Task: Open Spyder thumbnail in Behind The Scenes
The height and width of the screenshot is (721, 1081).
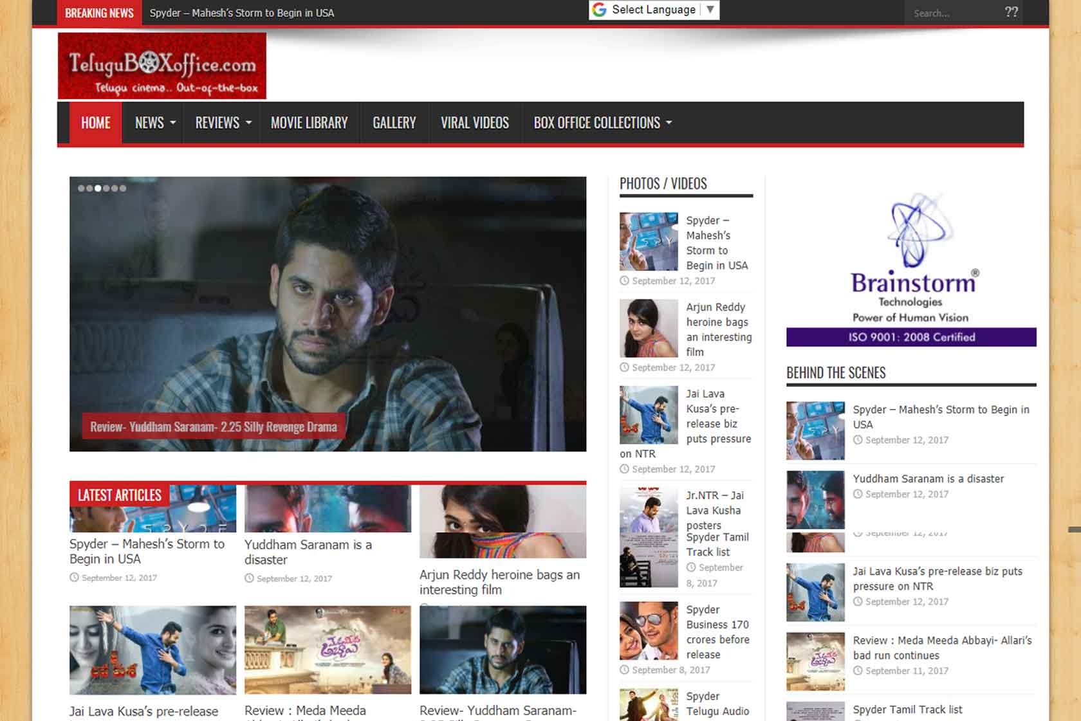Action: 815,431
